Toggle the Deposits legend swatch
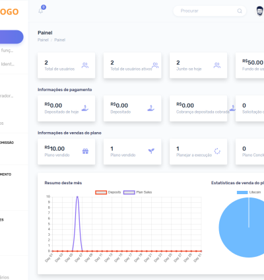The height and width of the screenshot is (280, 264). point(101,192)
